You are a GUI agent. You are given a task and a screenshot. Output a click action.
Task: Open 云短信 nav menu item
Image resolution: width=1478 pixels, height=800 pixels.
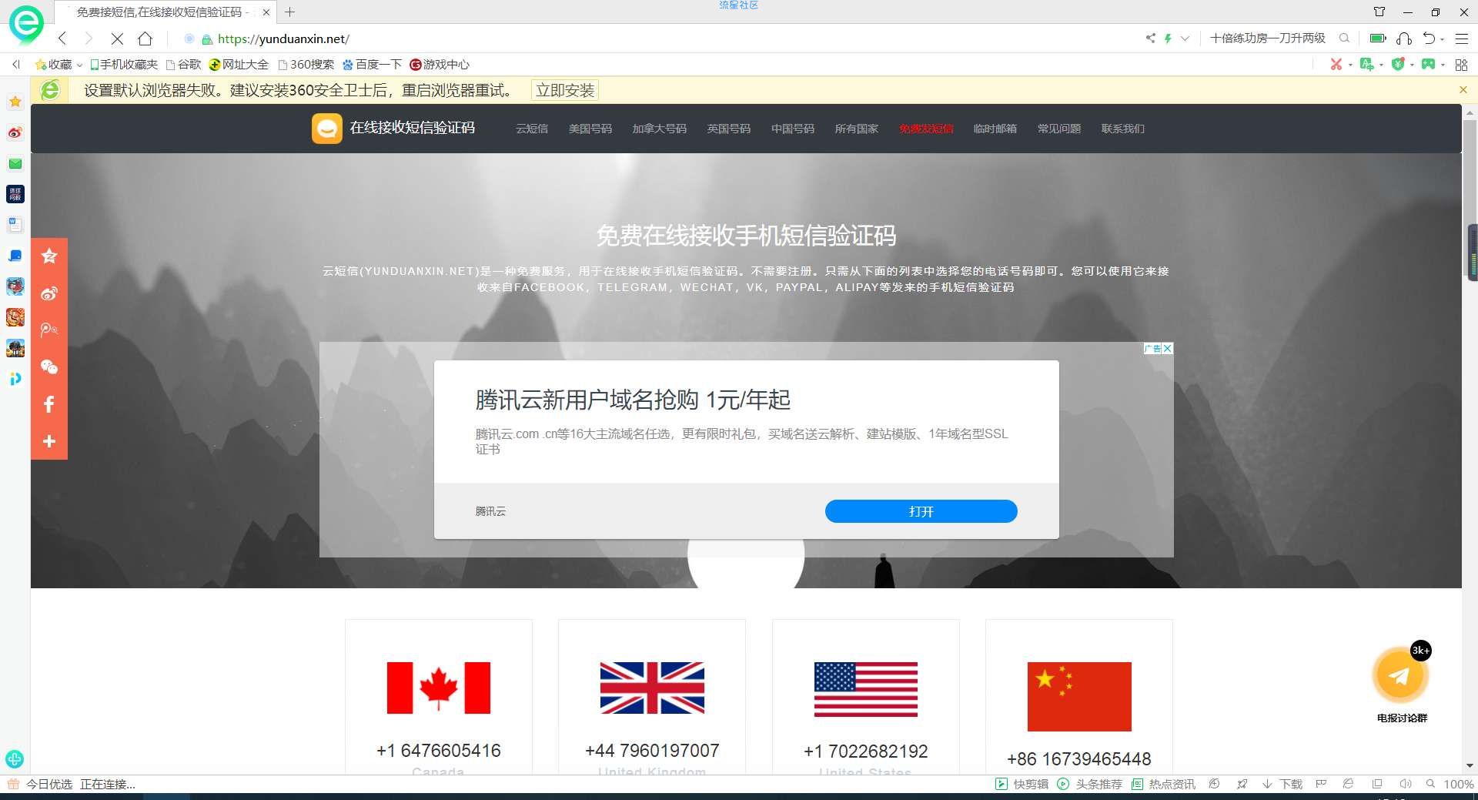[532, 129]
